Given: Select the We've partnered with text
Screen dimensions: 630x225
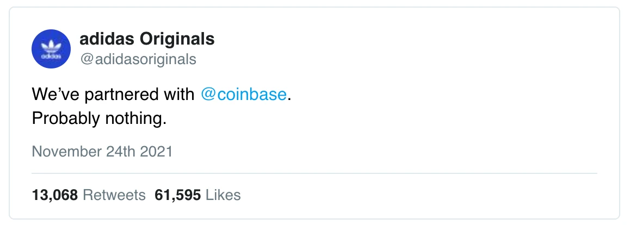Looking at the screenshot, I should click(113, 95).
